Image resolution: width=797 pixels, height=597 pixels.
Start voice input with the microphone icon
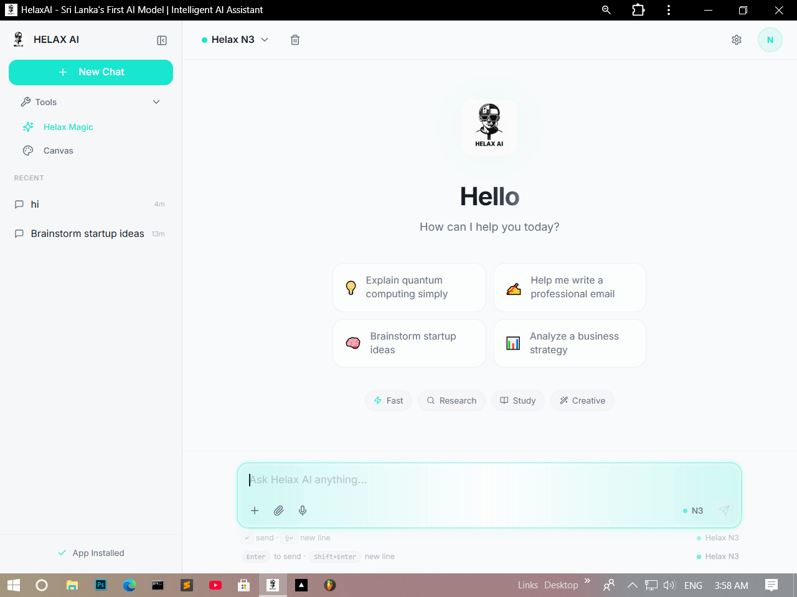click(303, 511)
